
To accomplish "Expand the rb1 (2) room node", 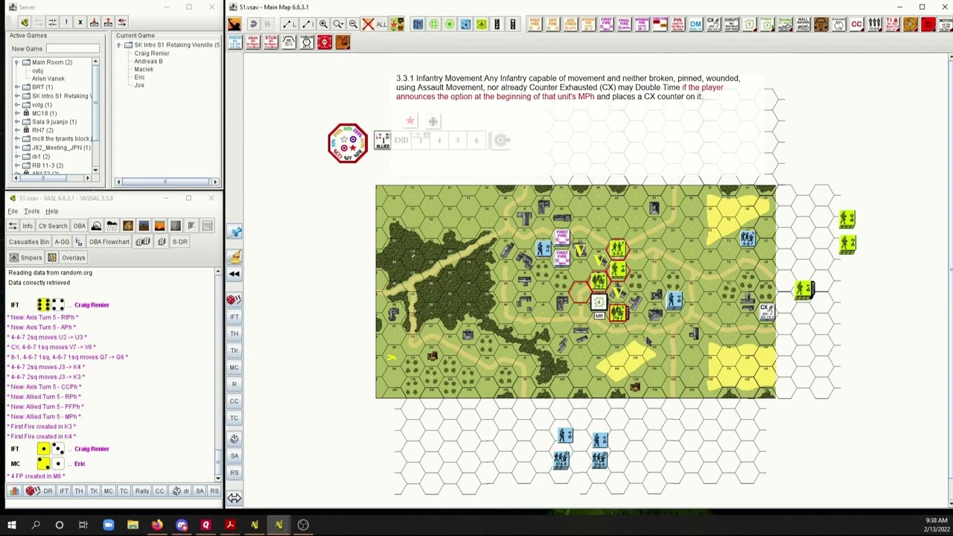I will coord(16,156).
